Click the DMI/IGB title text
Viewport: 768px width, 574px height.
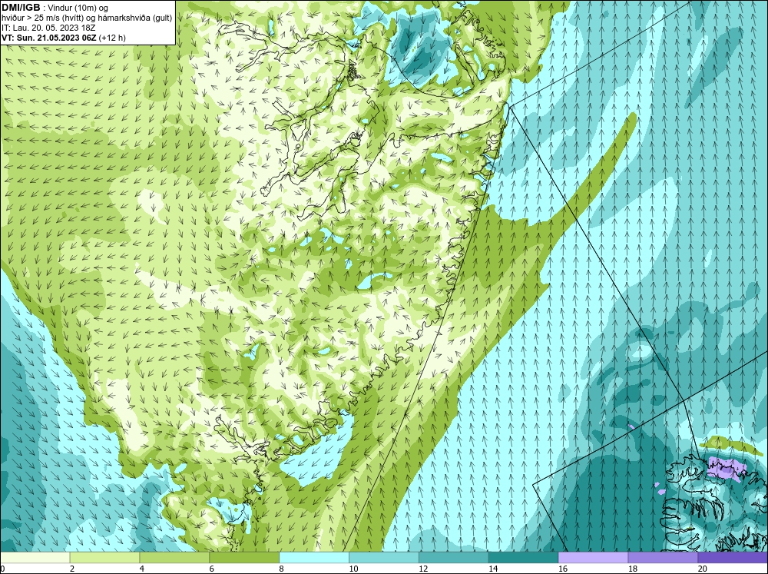pos(21,8)
